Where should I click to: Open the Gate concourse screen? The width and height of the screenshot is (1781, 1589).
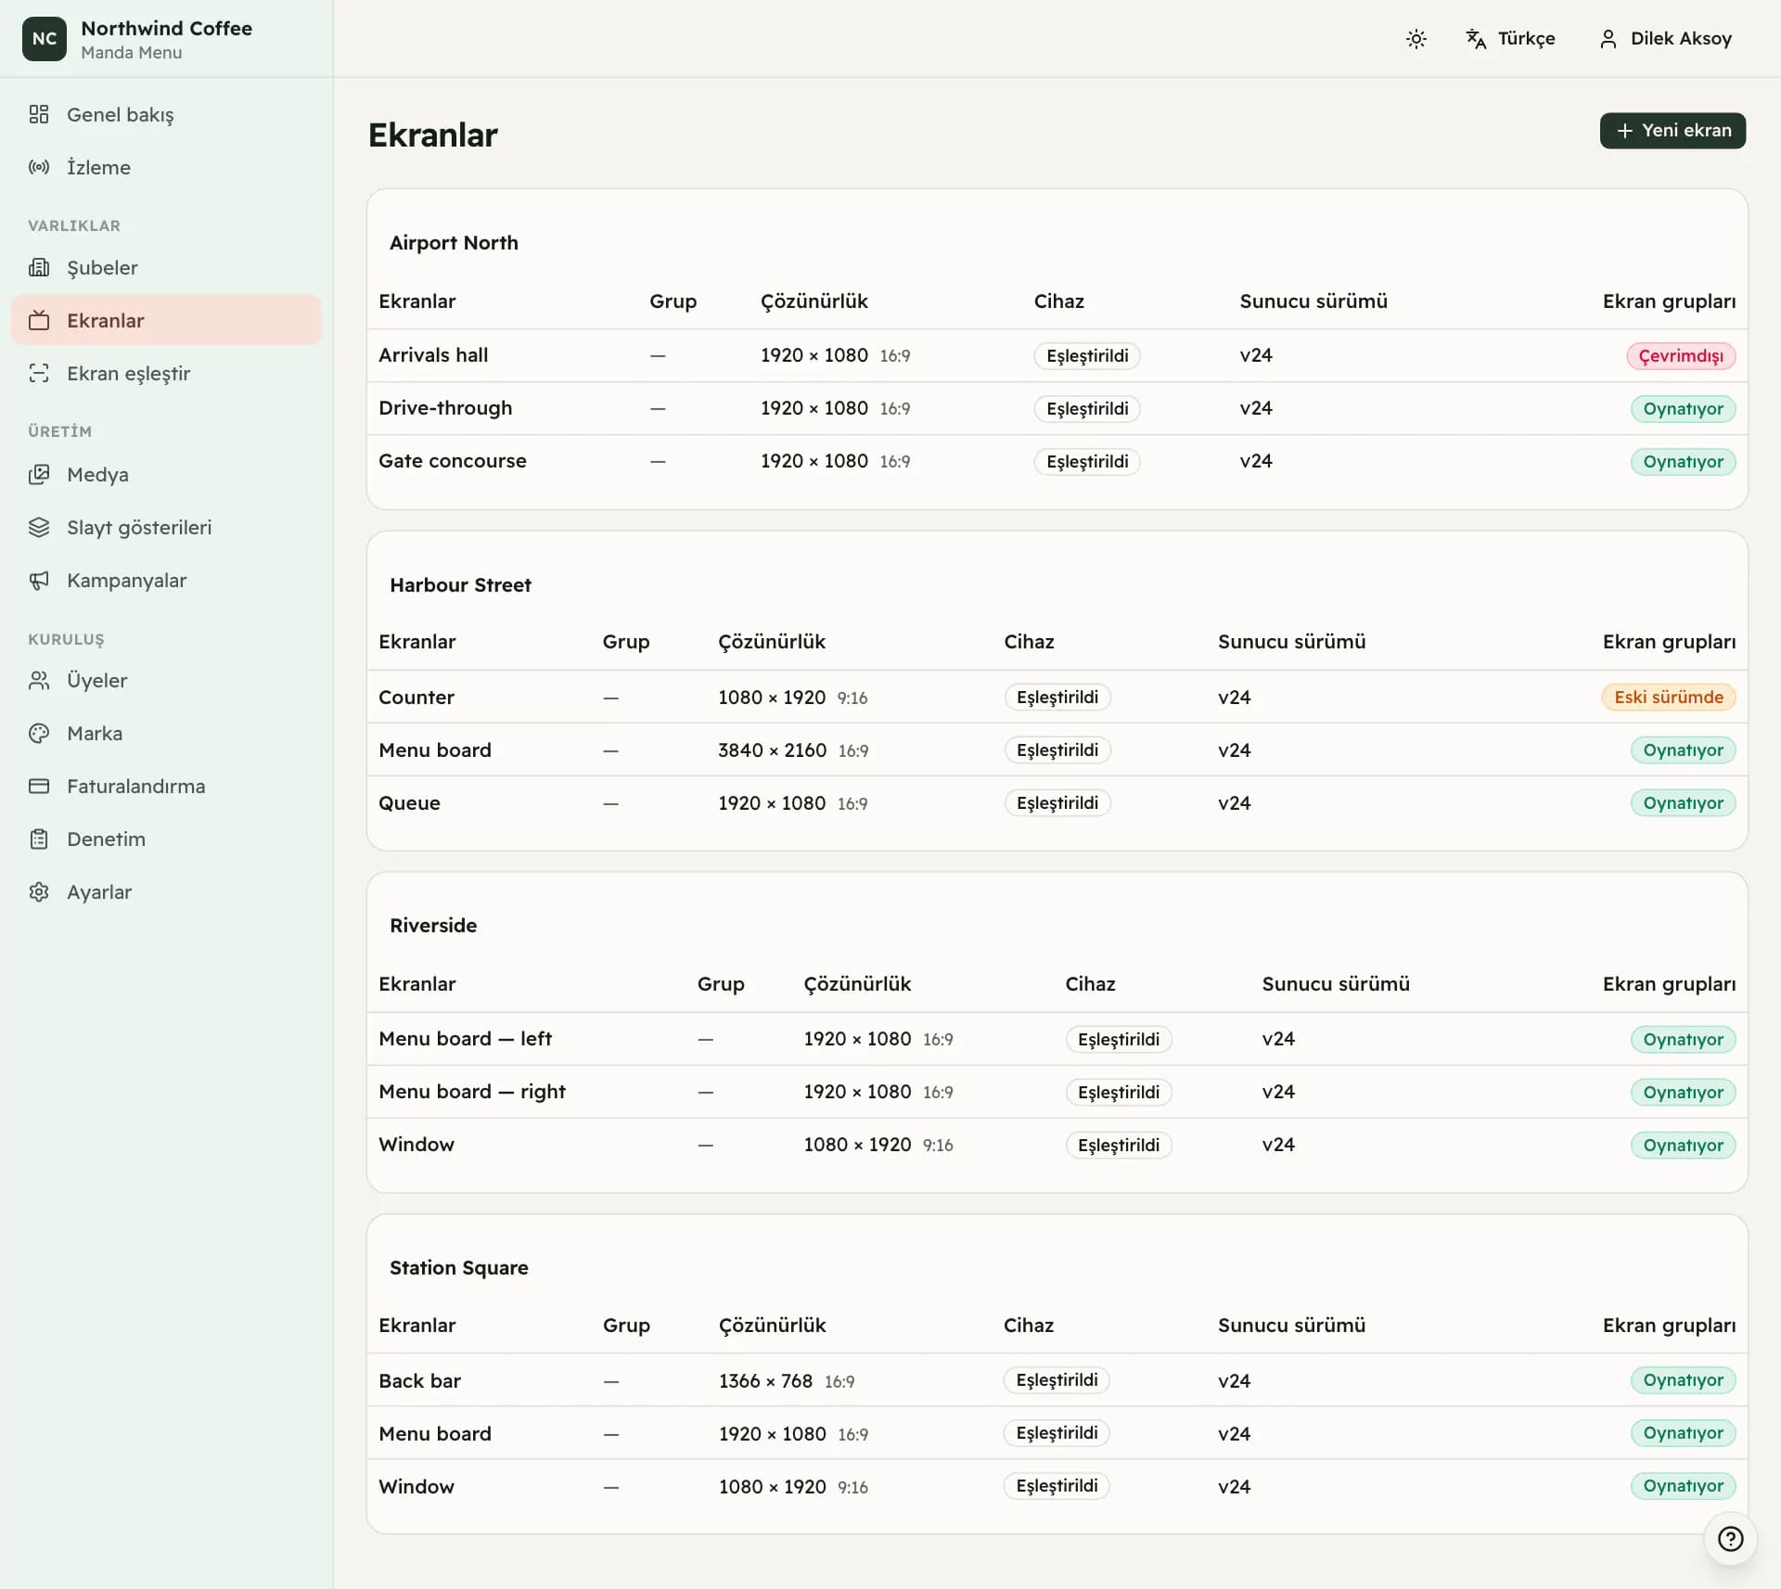[x=1057, y=461]
